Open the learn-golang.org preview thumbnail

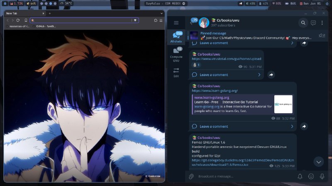pyautogui.click(x=283, y=104)
